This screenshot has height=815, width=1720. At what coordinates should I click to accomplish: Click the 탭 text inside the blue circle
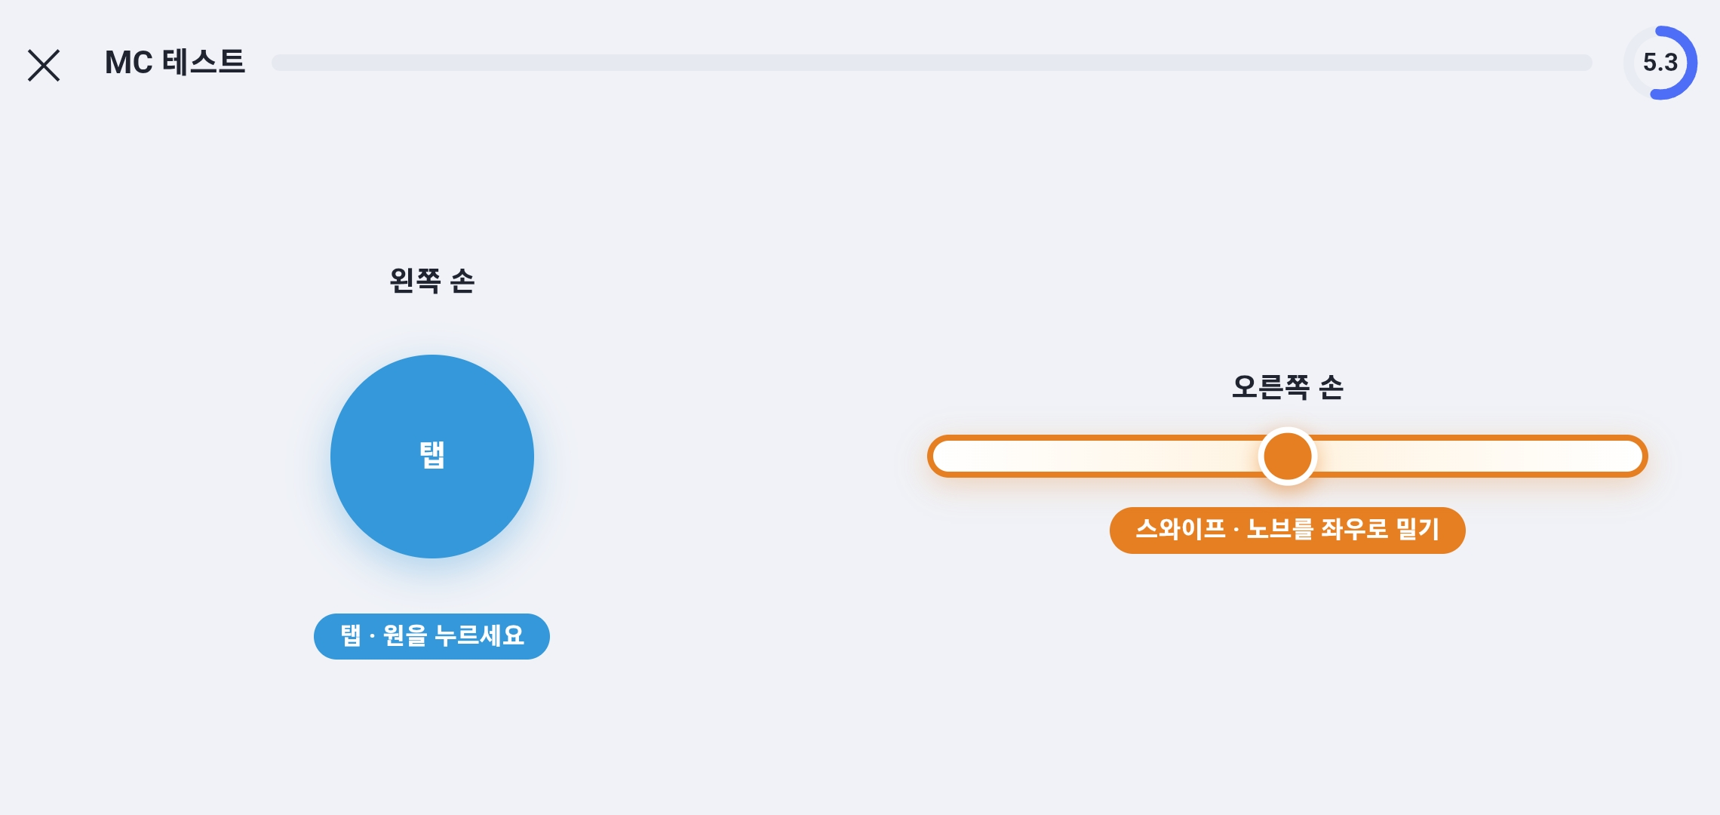point(432,455)
